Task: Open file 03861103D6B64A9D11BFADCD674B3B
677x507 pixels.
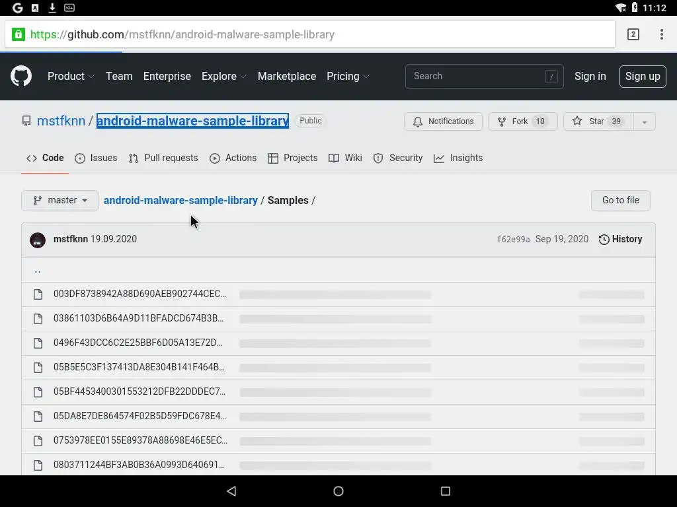Action: tap(138, 319)
